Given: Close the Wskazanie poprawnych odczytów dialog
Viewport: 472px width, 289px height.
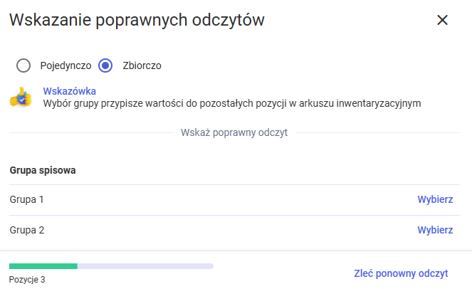Looking at the screenshot, I should [x=442, y=20].
